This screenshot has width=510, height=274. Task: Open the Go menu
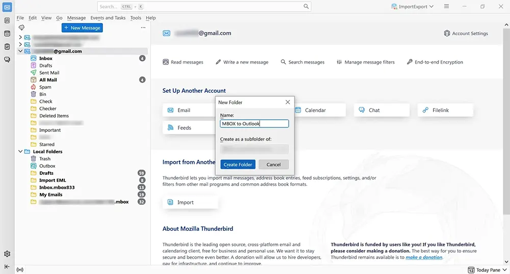(x=59, y=18)
